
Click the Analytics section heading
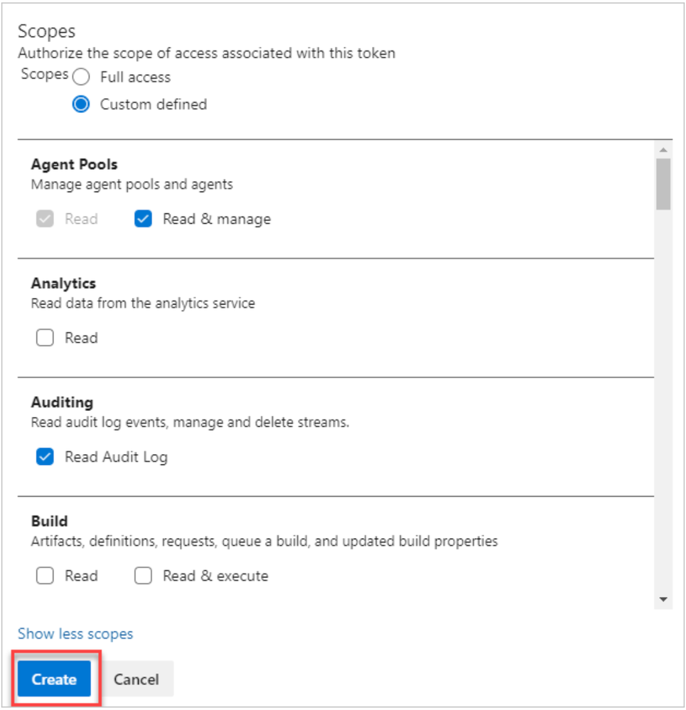click(x=63, y=284)
